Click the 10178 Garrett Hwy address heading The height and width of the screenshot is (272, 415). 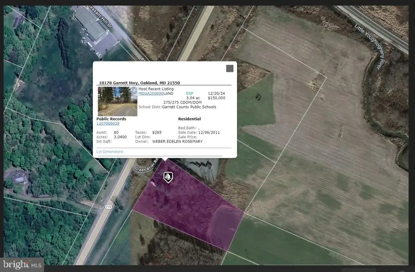tap(139, 83)
